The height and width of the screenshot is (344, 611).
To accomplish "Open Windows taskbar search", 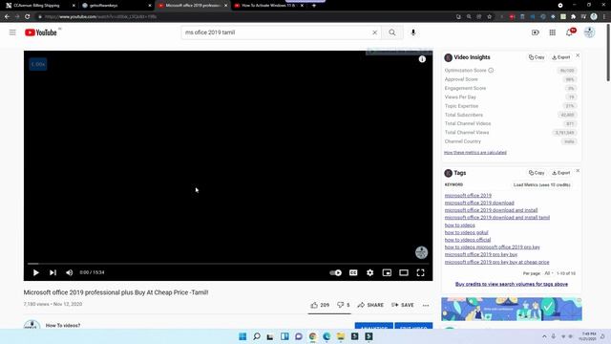I will 257,336.
